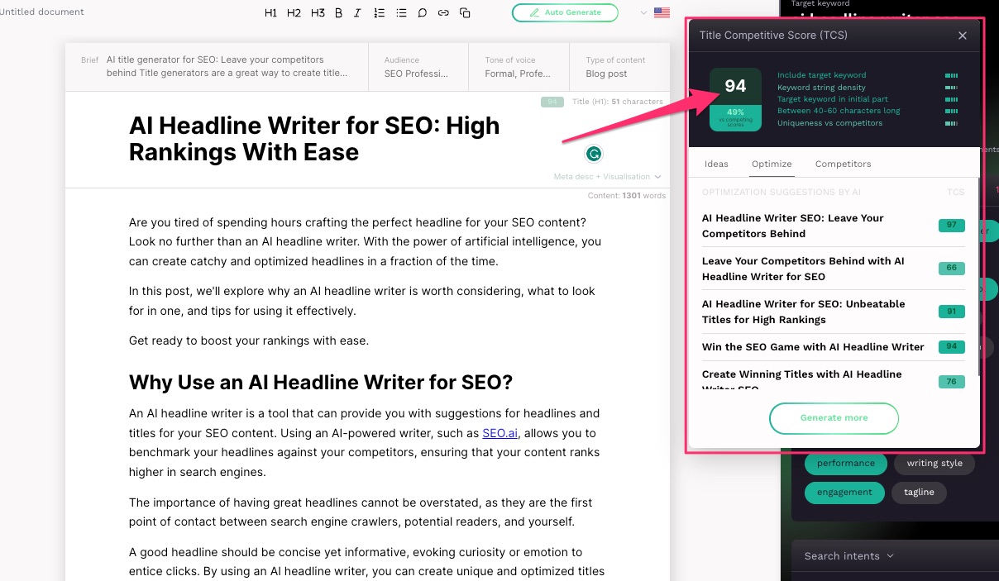Click the 'Keyword string density' criterion
The width and height of the screenshot is (999, 581).
[821, 87]
